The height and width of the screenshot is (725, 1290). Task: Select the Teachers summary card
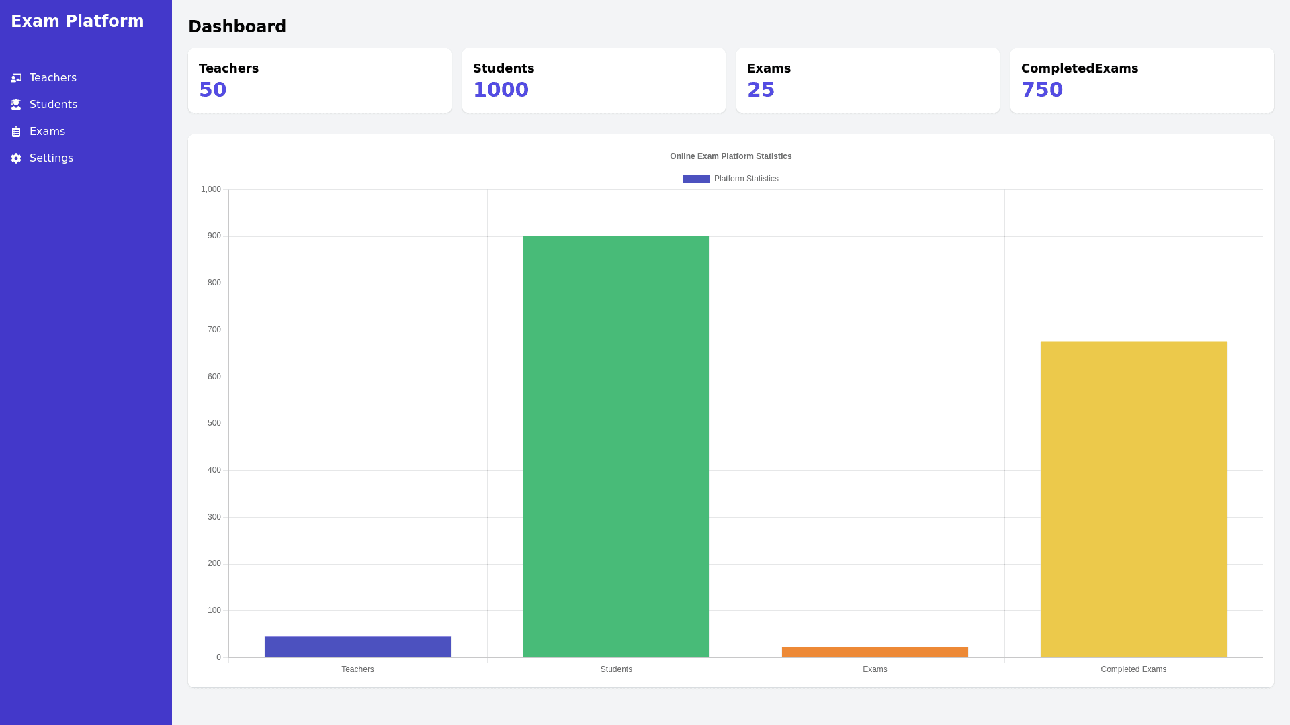tap(320, 81)
